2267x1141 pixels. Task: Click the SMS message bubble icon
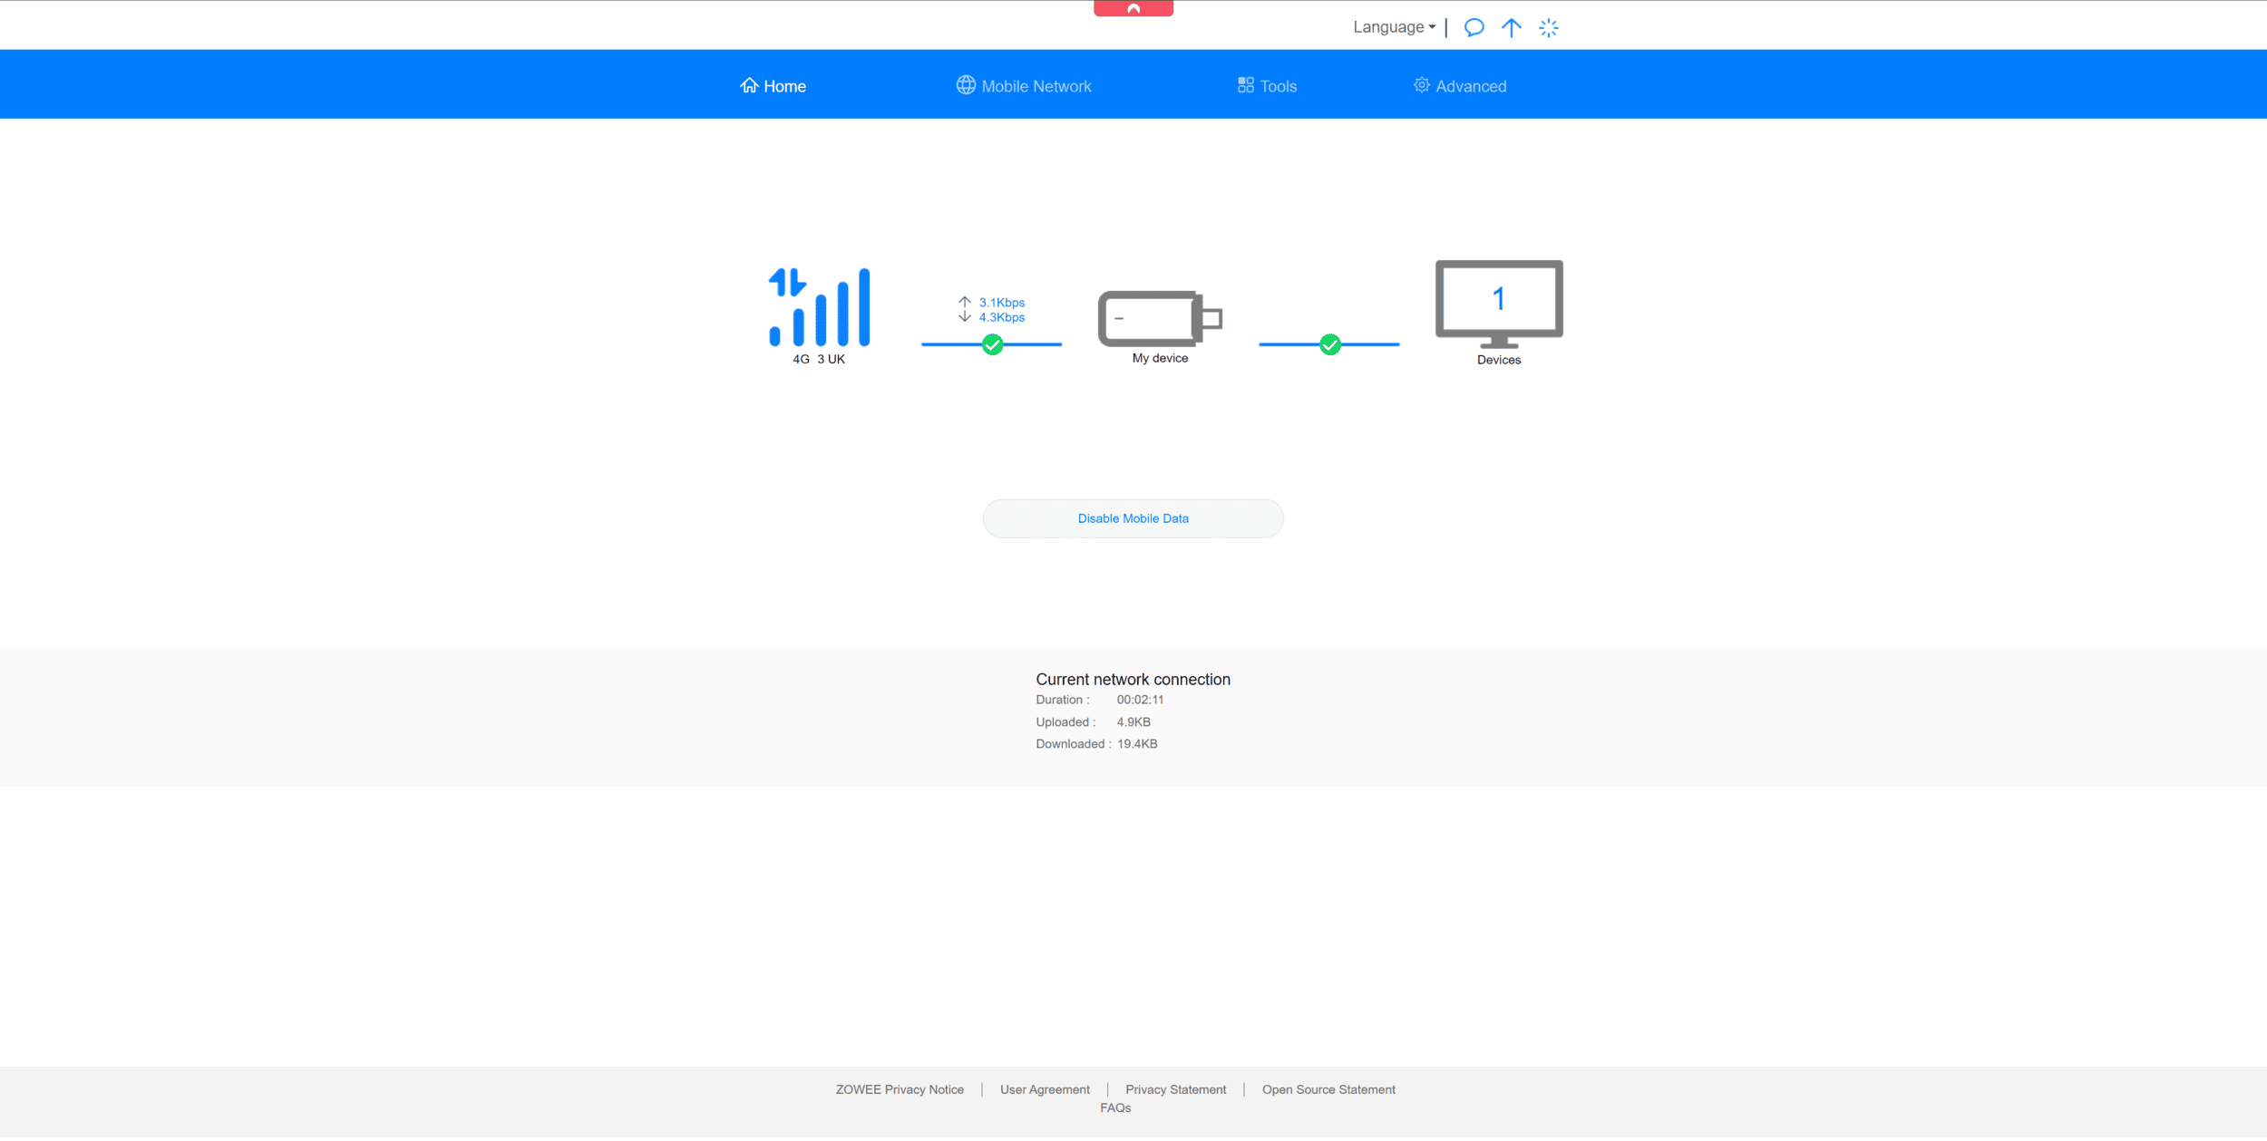(1474, 27)
